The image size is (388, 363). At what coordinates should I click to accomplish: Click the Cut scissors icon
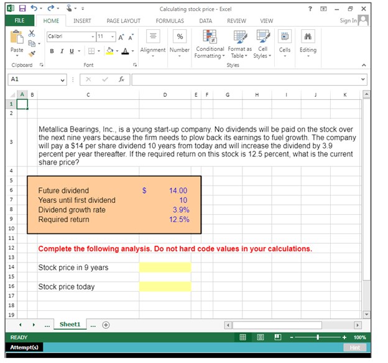point(32,34)
